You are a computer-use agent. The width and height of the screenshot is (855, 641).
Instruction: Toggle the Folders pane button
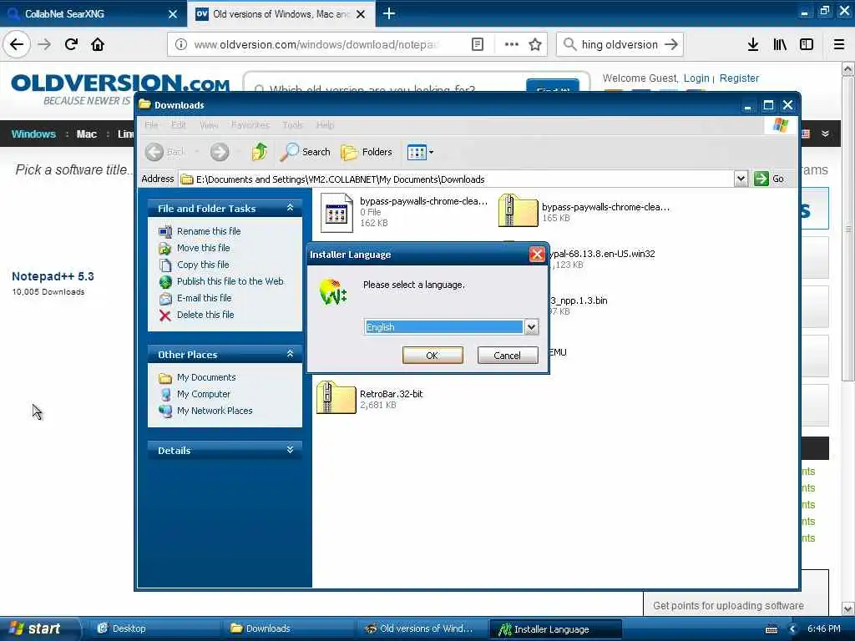(367, 152)
